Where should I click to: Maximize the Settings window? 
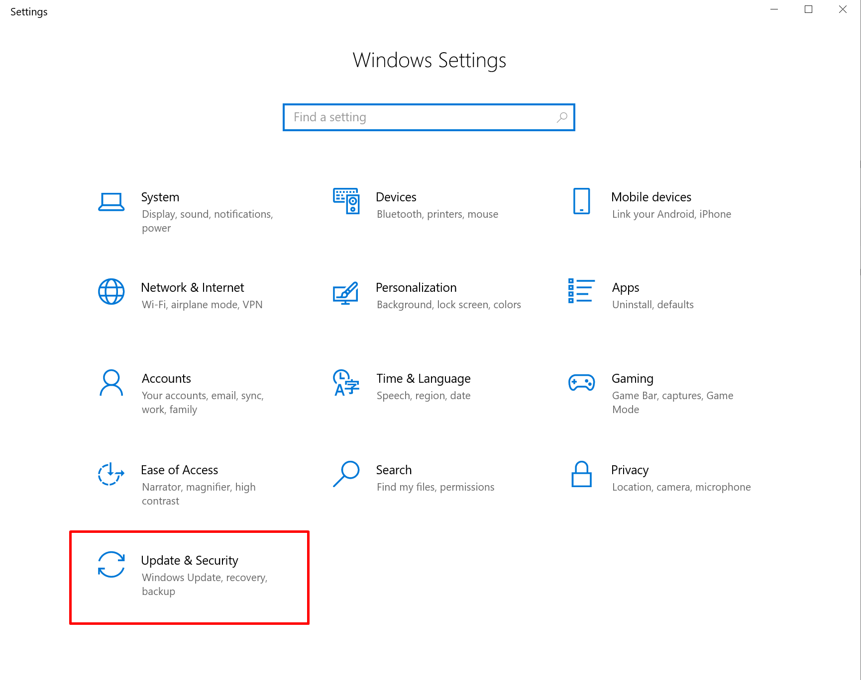(808, 9)
